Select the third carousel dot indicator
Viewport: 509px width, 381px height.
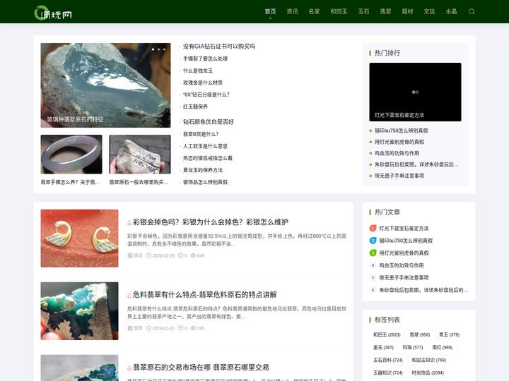coord(164,49)
